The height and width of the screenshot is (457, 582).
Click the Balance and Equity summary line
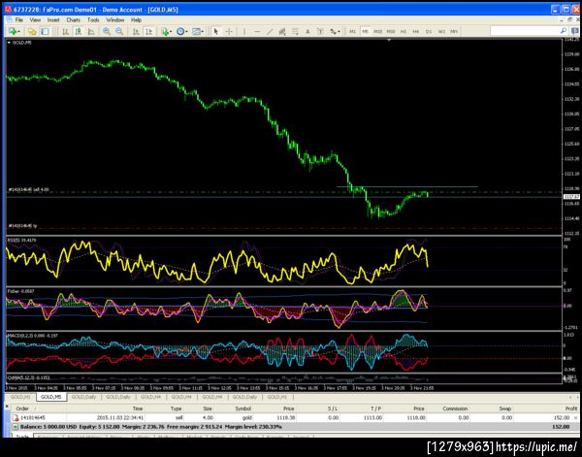point(150,427)
